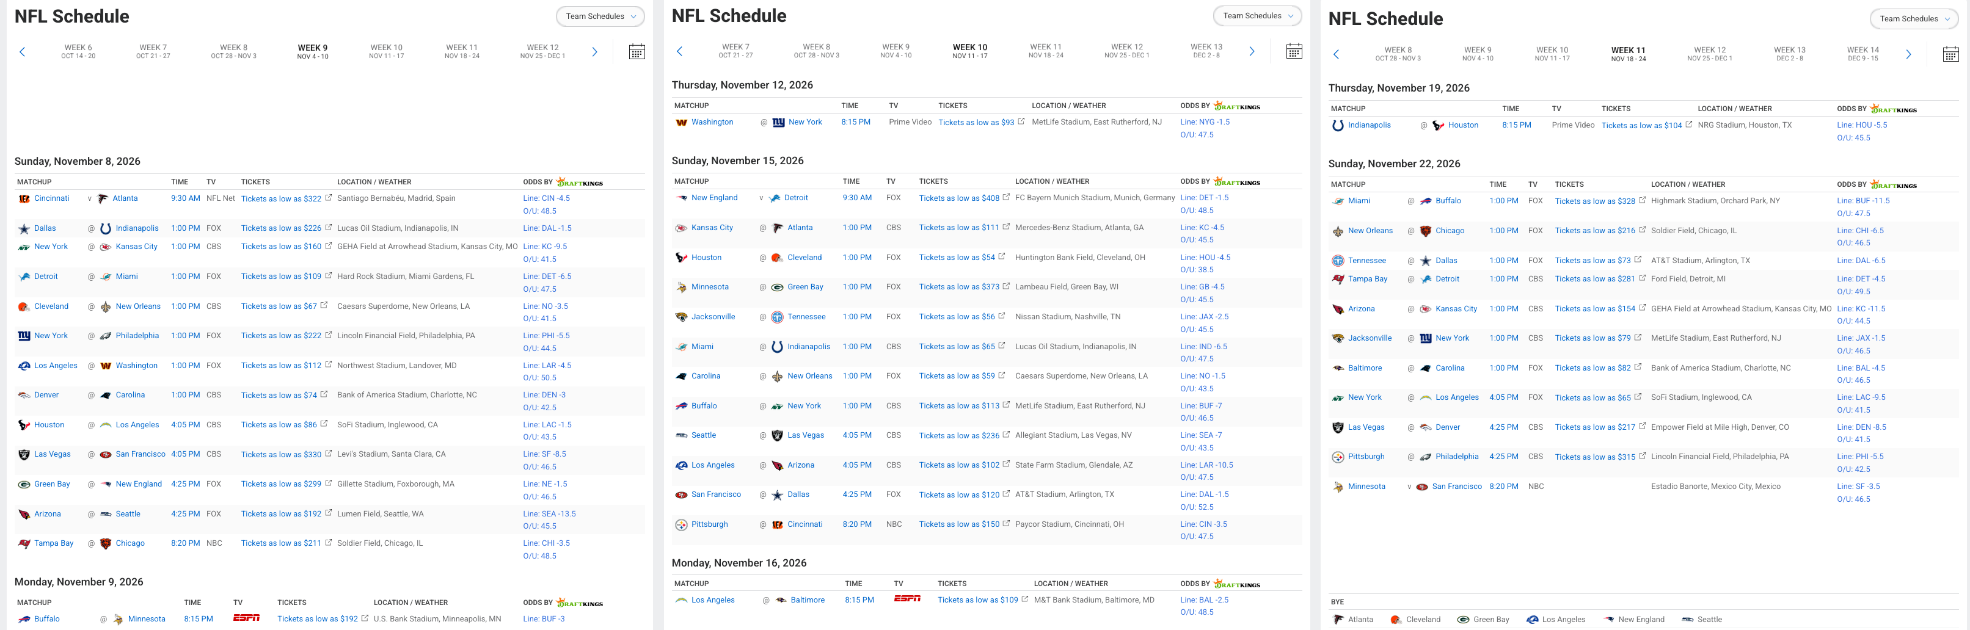Click the Packers logo in the Green Bay @ New England row
This screenshot has width=1970, height=630.
(24, 484)
